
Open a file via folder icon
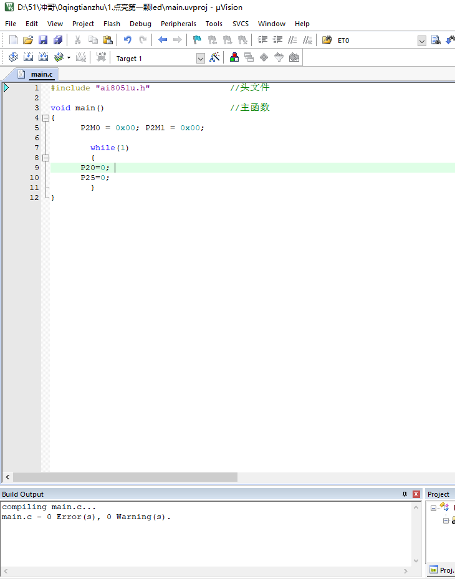point(28,40)
